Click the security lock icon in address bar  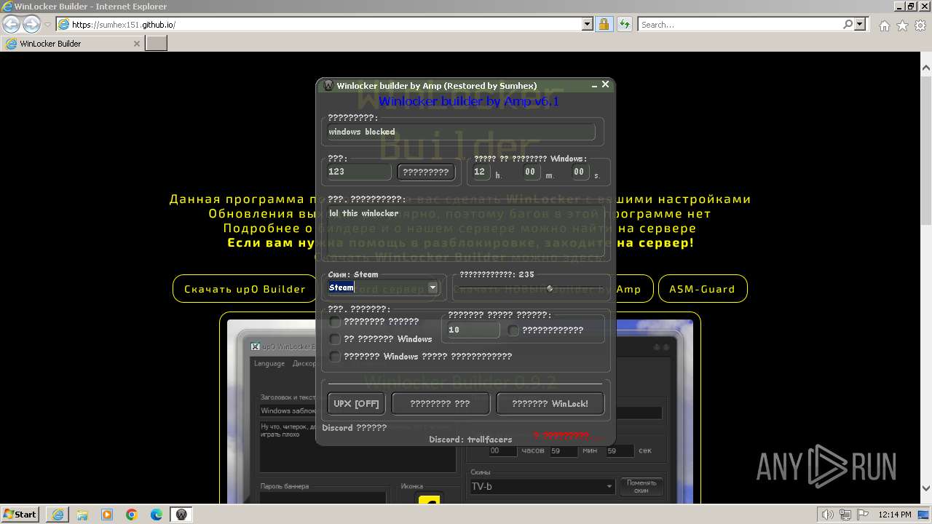604,24
